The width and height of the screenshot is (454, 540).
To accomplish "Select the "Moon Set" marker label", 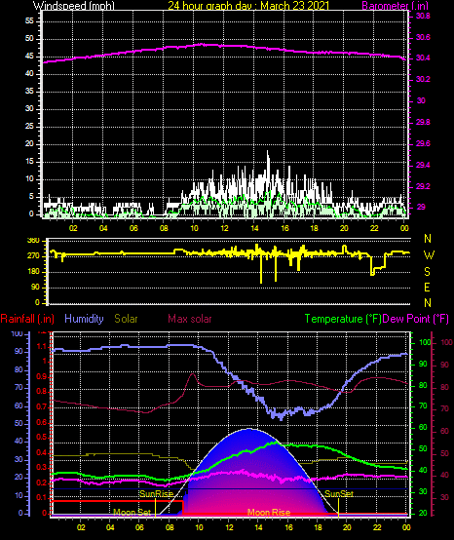I will pyautogui.click(x=132, y=512).
